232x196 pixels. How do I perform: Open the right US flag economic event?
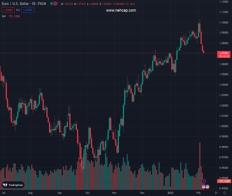click(207, 187)
